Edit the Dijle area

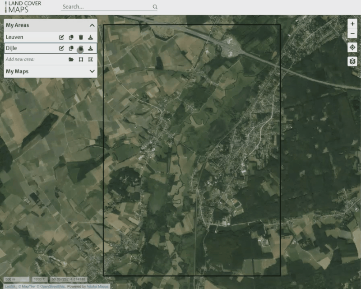[61, 48]
